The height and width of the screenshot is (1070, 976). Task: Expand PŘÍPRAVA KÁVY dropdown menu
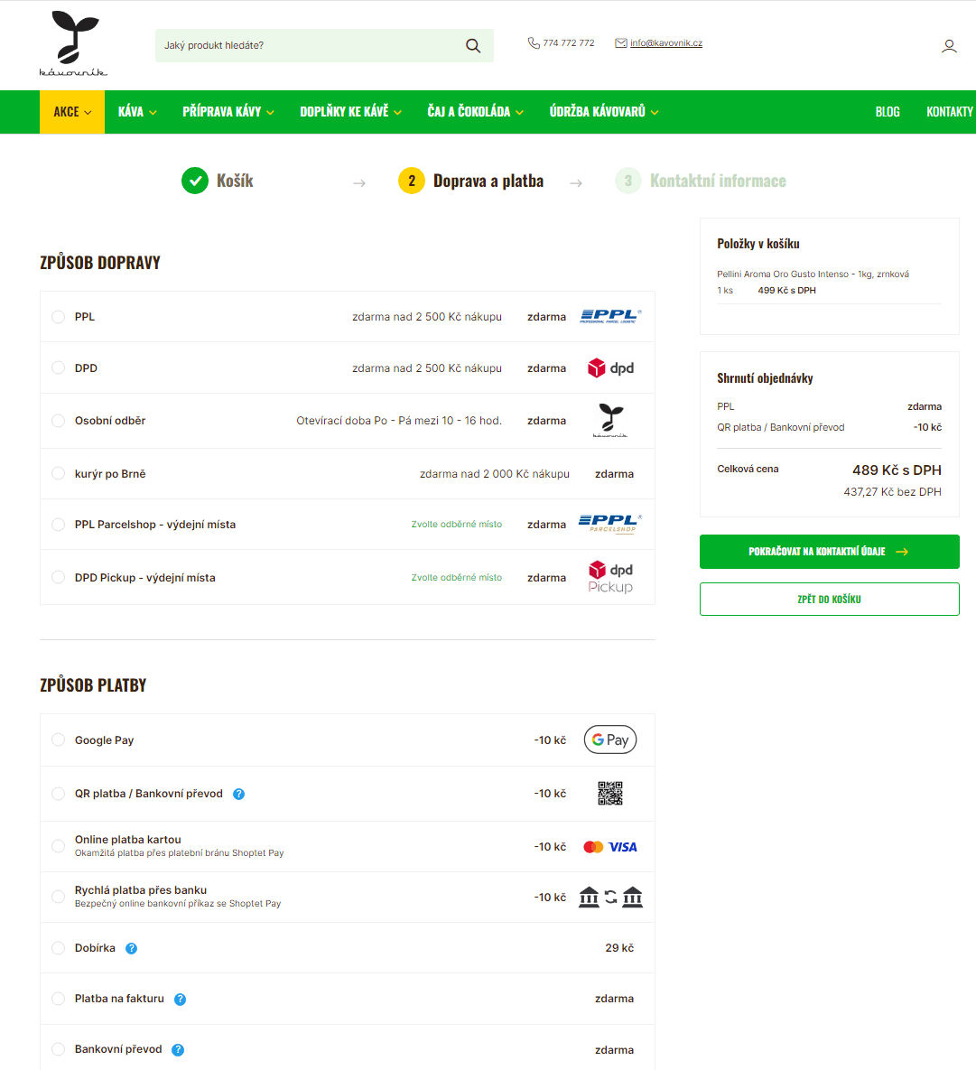tap(228, 112)
